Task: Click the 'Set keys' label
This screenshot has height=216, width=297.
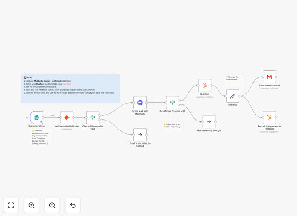Action: pyautogui.click(x=233, y=105)
